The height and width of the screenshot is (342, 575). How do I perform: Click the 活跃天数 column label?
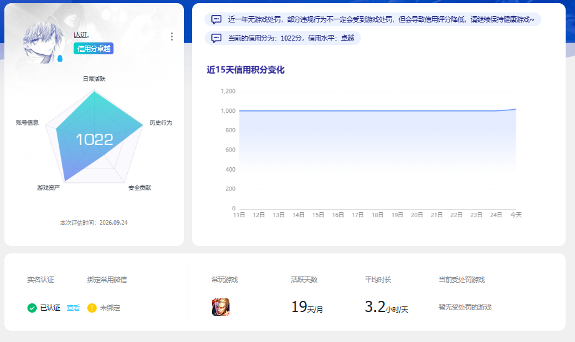[x=304, y=280]
